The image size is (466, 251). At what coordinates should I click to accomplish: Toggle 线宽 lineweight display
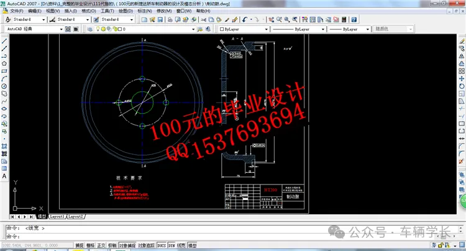coord(181,245)
